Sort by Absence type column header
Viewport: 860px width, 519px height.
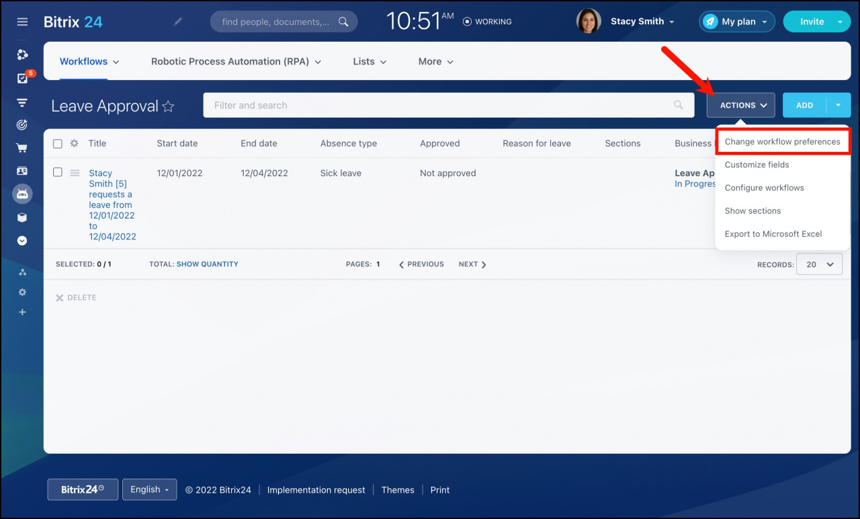[x=349, y=143]
